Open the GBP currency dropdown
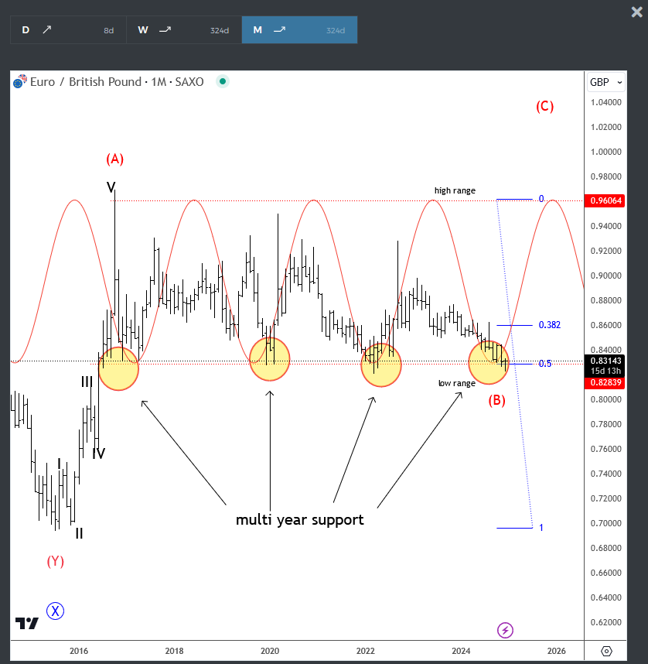648x664 pixels. [606, 81]
